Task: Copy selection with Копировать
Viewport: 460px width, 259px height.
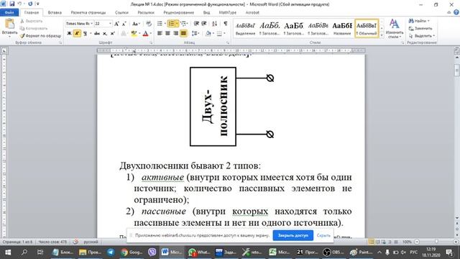Action: (x=34, y=29)
